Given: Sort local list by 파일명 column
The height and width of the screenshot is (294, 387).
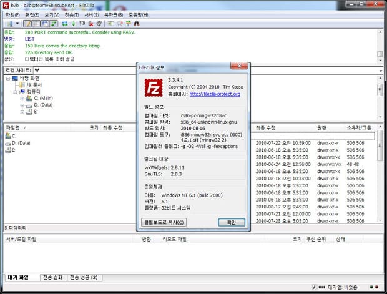Looking at the screenshot, I should [x=37, y=128].
